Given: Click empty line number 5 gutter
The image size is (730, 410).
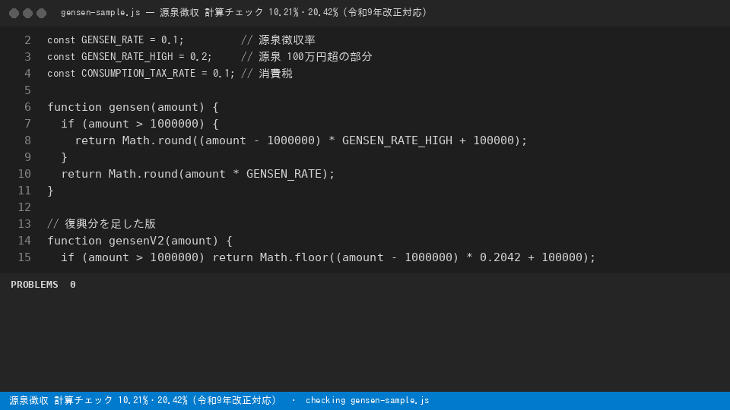Looking at the screenshot, I should (x=27, y=90).
